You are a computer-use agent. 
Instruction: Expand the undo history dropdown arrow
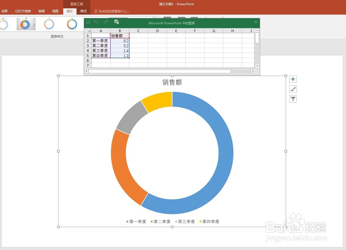[x=100, y=22]
